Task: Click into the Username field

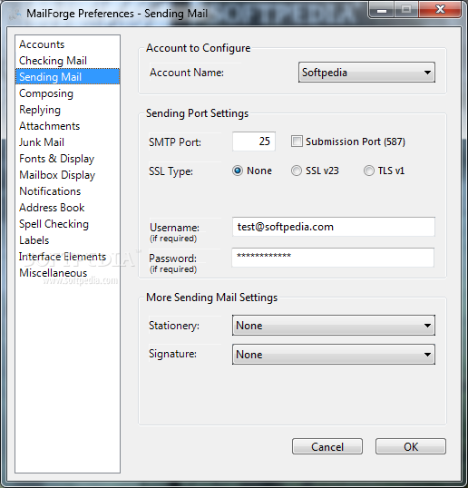Action: point(334,227)
